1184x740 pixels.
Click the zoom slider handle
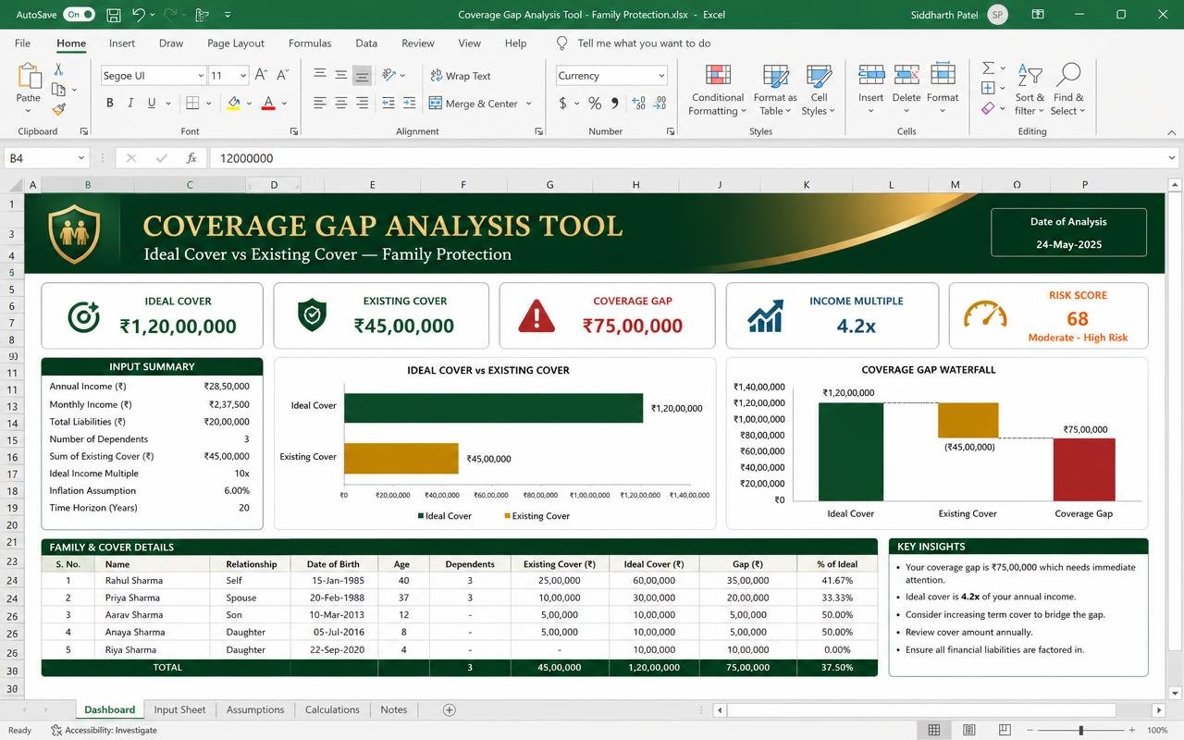point(1080,730)
